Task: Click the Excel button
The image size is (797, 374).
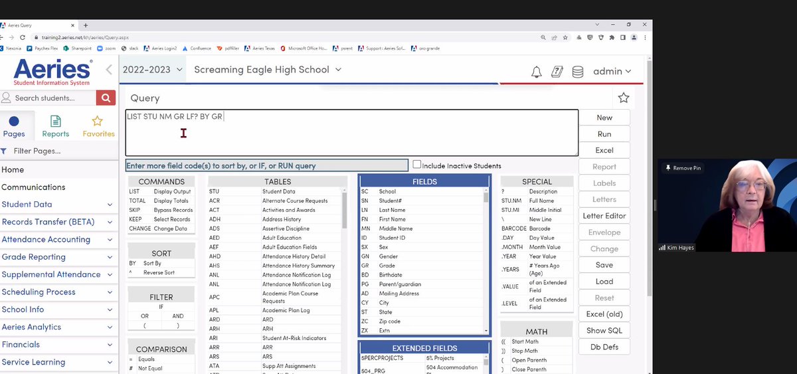Action: tap(604, 150)
